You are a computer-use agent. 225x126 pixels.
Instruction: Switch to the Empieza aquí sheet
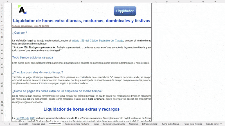39,124
